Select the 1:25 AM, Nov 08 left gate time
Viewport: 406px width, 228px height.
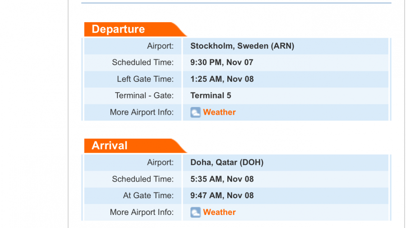222,79
